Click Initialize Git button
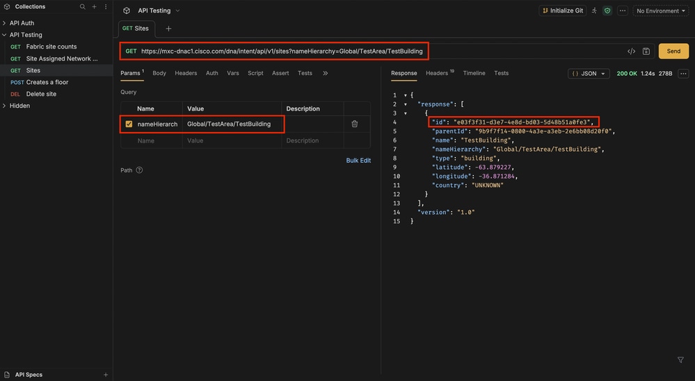The image size is (695, 381). [x=563, y=10]
